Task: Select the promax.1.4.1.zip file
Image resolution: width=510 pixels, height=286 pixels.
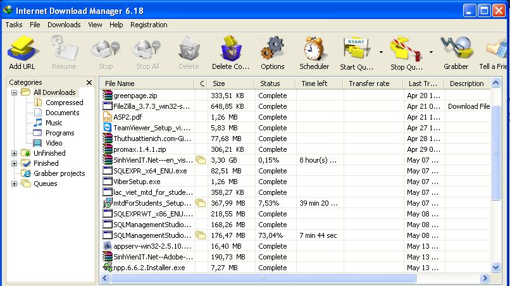Action: click(140, 149)
